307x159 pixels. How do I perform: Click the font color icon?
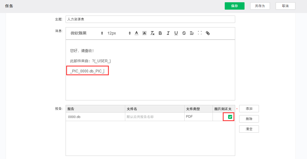pyautogui.click(x=137, y=33)
